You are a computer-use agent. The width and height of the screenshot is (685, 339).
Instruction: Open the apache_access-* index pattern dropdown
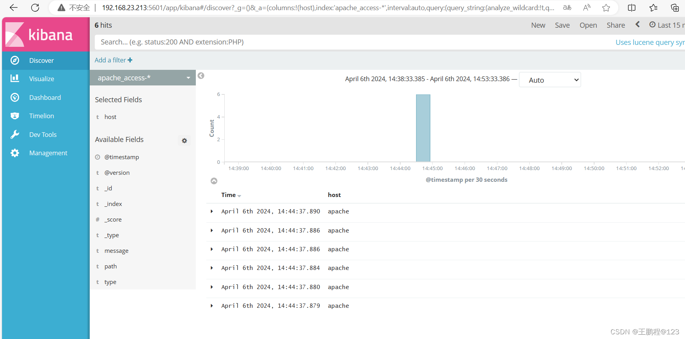click(x=143, y=78)
